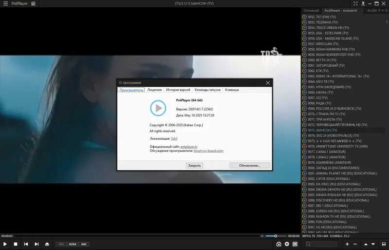The height and width of the screenshot is (250, 389).
Task: Adjust the volume slider handle
Action: click(276, 236)
